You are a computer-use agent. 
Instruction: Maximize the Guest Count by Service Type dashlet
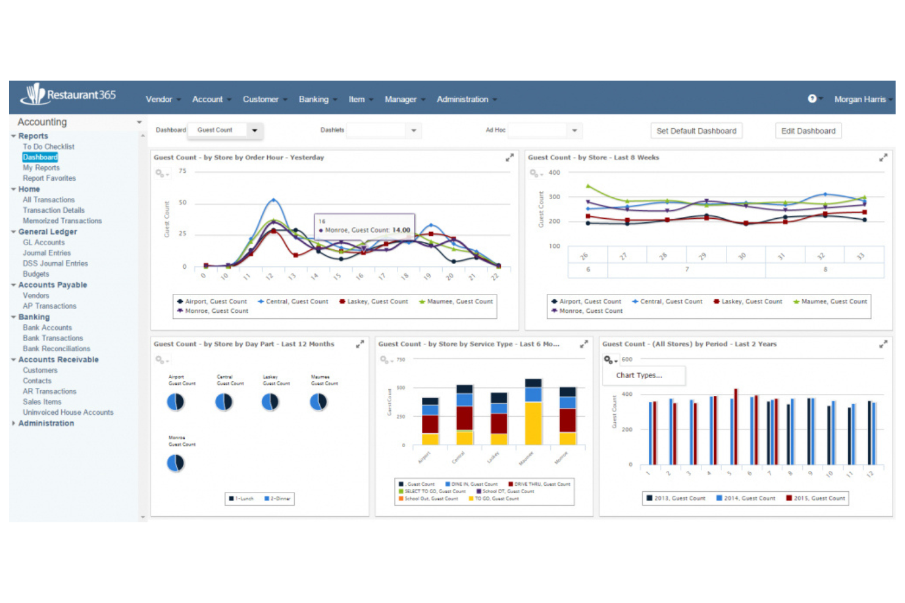[584, 343]
